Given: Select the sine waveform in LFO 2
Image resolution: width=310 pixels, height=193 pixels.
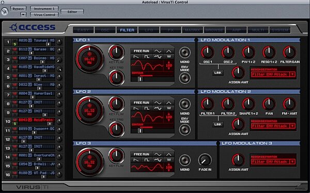Looking at the screenshot, I should (x=158, y=102).
